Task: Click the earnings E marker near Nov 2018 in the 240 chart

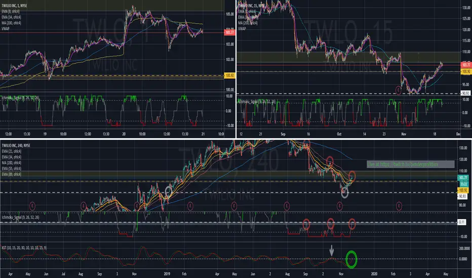Action: [x=137, y=206]
